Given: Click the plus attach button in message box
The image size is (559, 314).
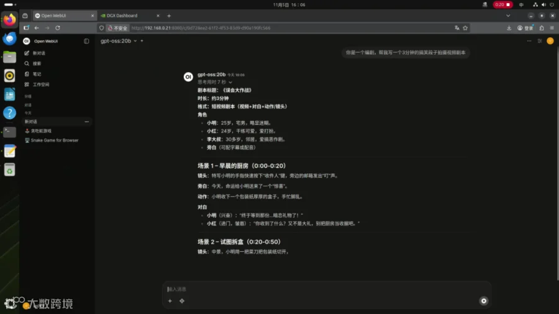Looking at the screenshot, I should [x=170, y=301].
